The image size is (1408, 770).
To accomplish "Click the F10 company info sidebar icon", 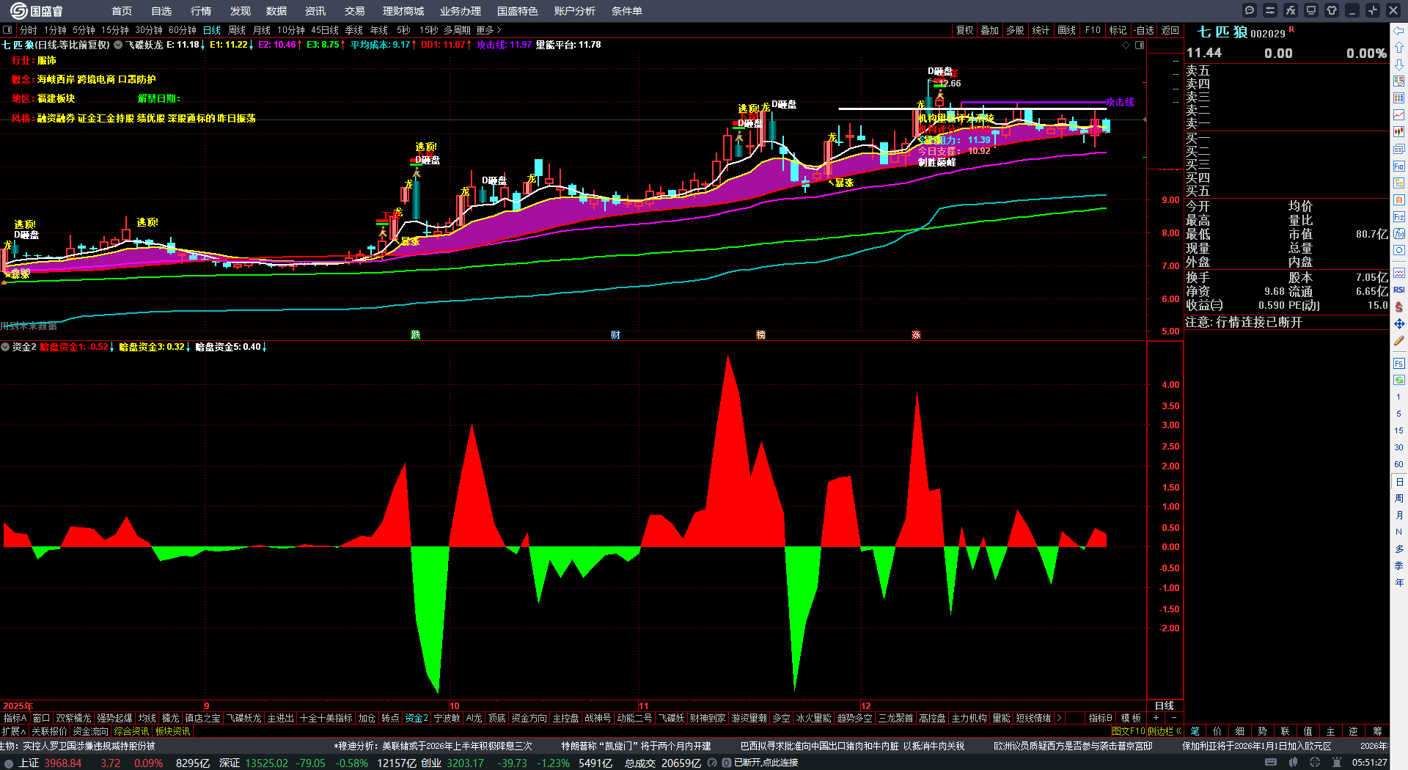I will pyautogui.click(x=1399, y=166).
